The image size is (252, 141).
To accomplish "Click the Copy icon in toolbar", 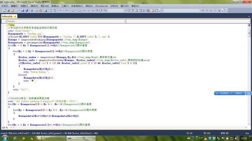I will coord(36,10).
